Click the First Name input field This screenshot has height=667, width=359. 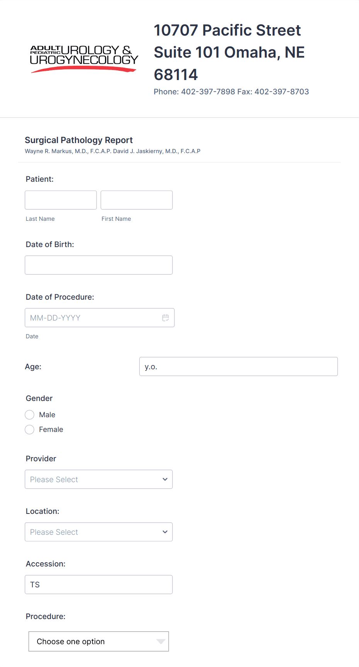[136, 200]
